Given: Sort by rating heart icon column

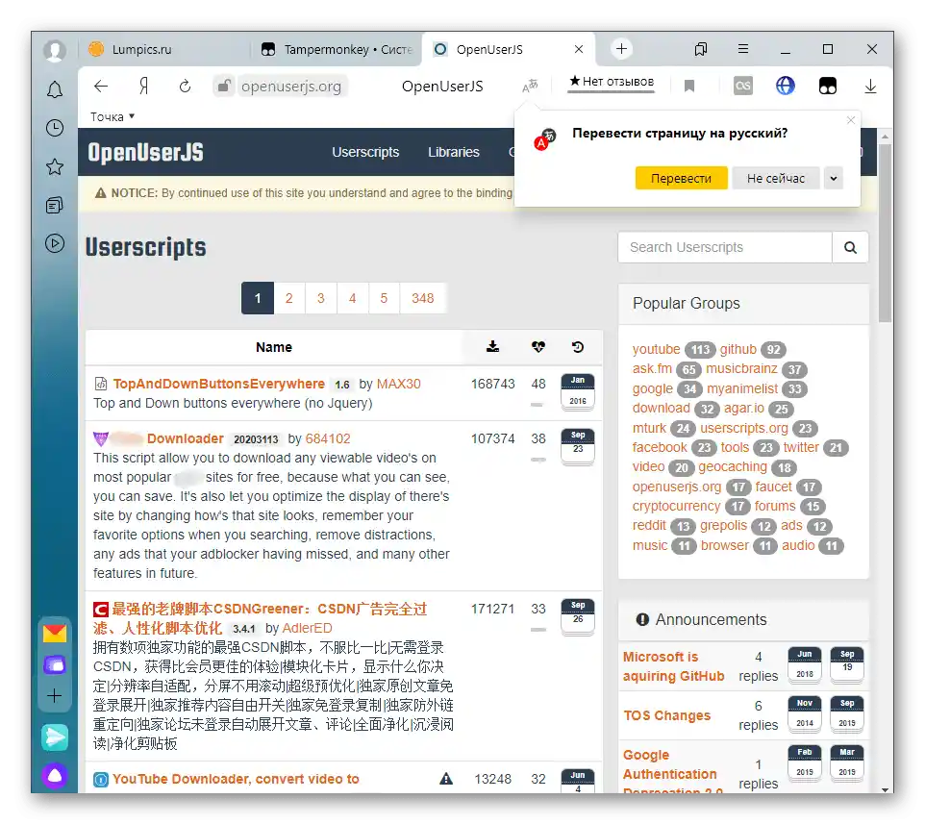Looking at the screenshot, I should 537,347.
